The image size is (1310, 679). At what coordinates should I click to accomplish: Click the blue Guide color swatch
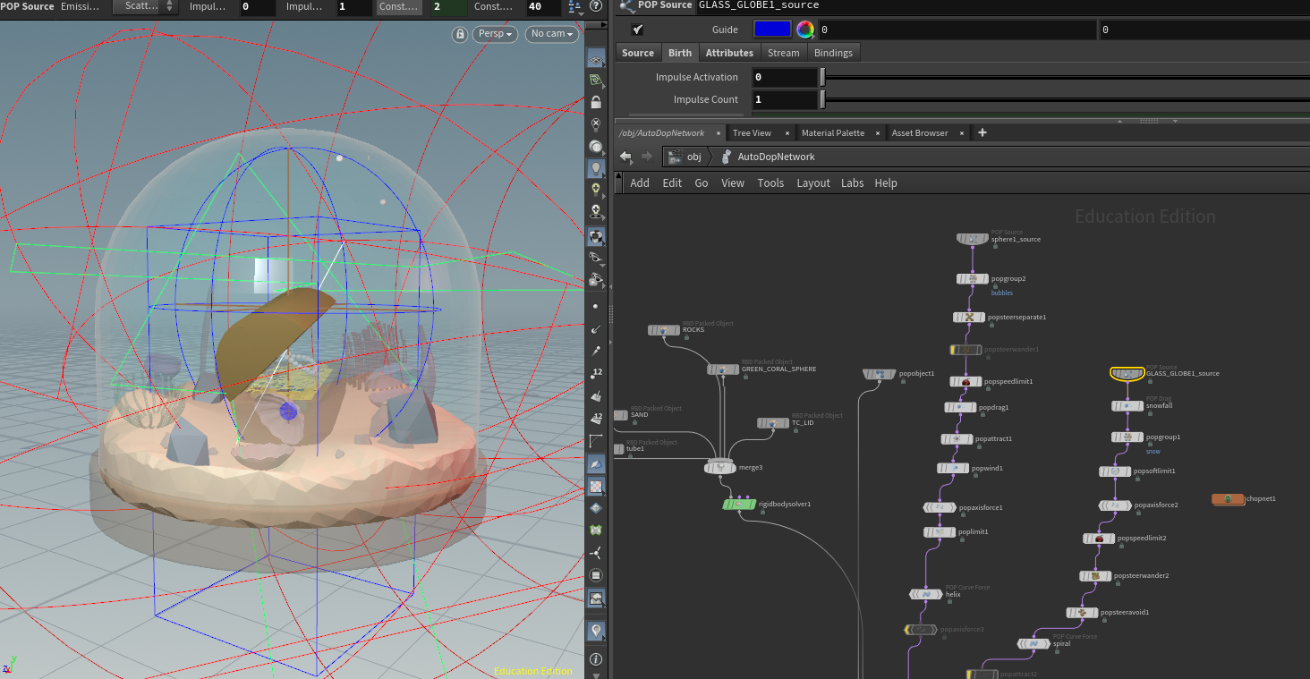773,30
